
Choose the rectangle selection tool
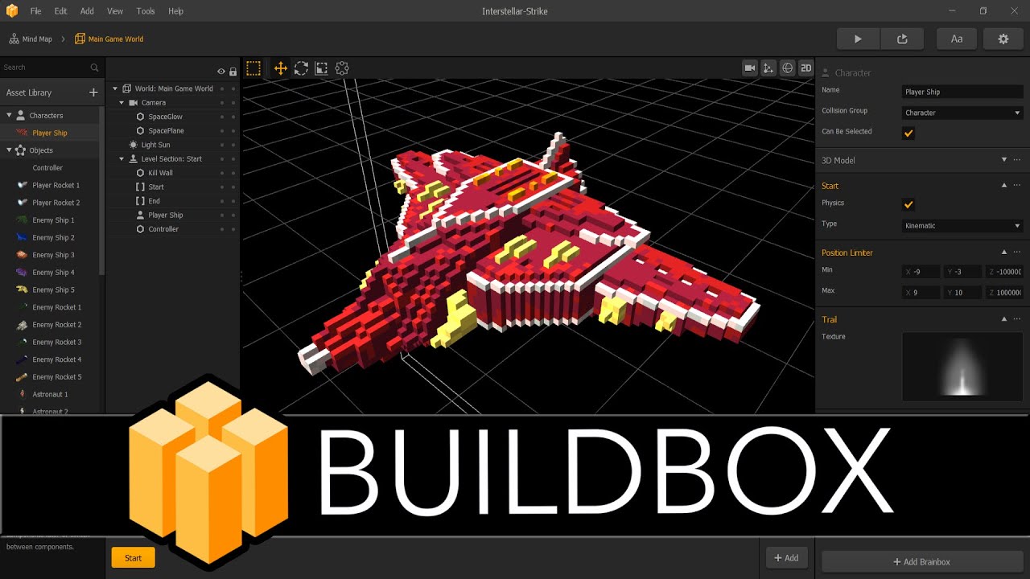(x=253, y=68)
